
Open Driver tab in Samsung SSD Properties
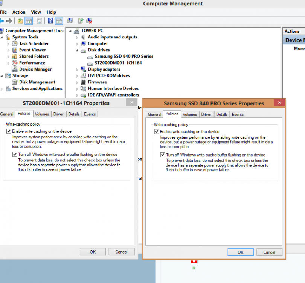click(x=206, y=115)
